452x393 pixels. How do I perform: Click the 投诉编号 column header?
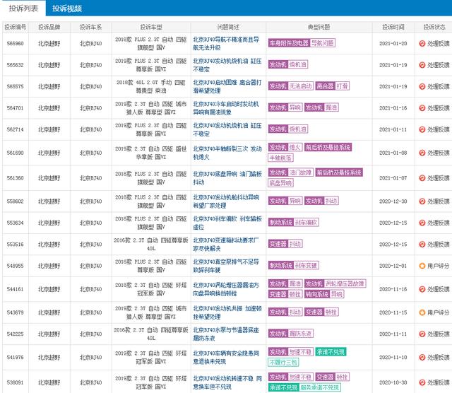[16, 27]
